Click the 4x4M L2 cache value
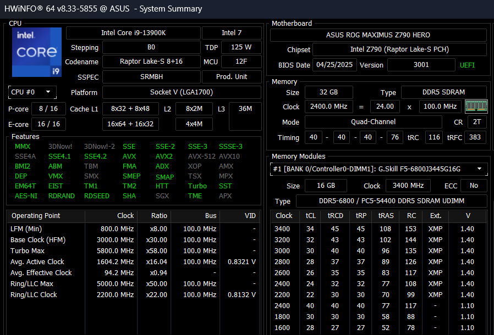 (x=194, y=124)
